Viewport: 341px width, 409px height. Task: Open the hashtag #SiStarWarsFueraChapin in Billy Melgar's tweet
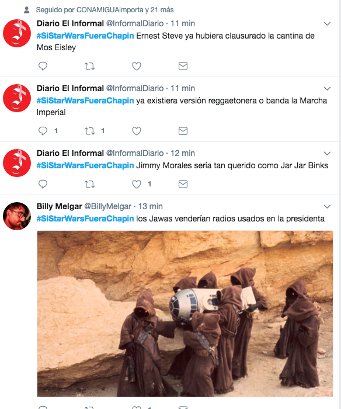coord(85,219)
